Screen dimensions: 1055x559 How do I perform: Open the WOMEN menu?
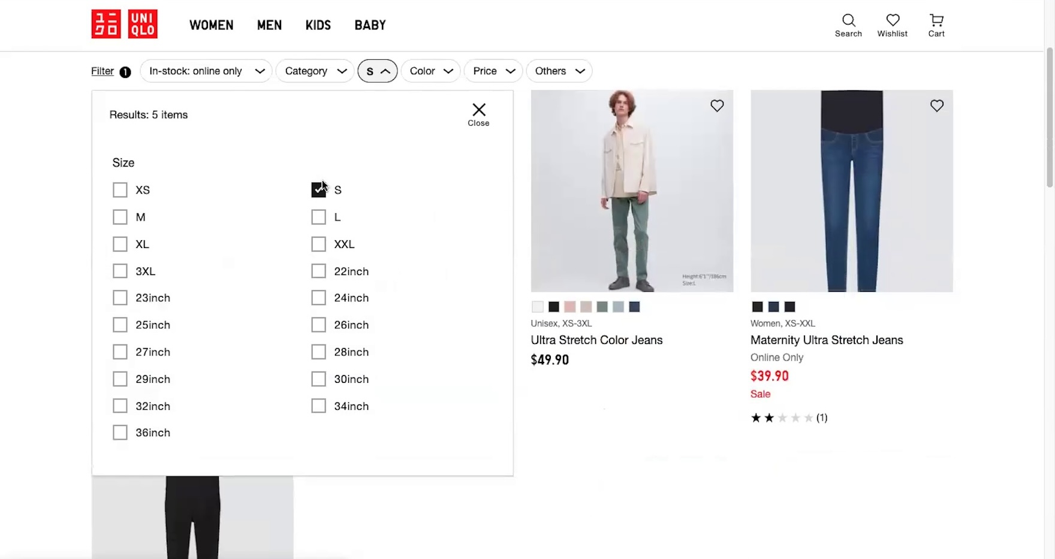211,25
